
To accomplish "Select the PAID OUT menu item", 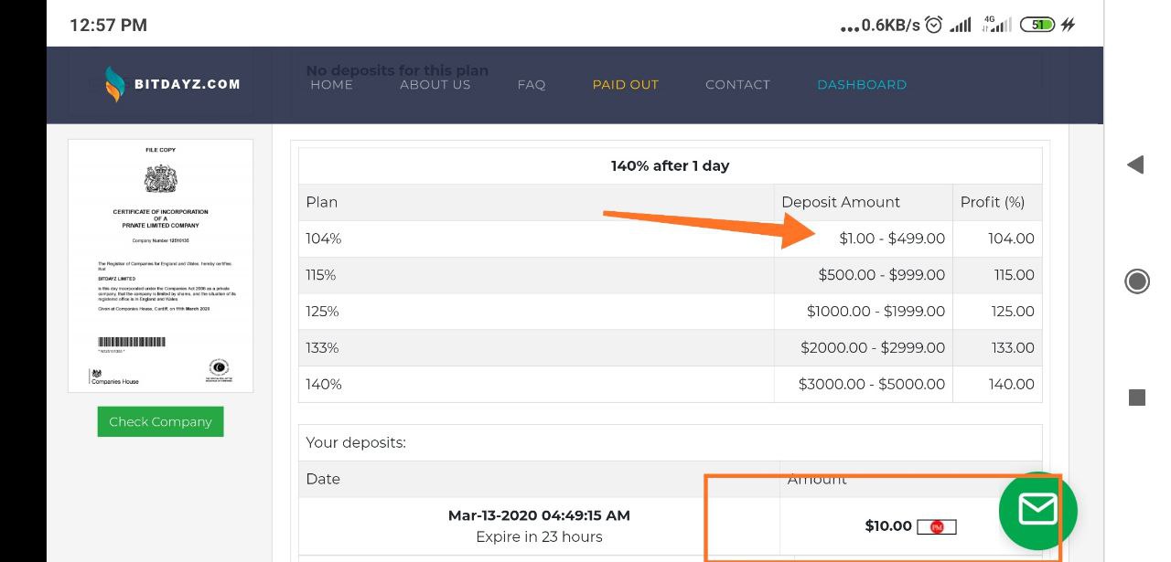I will (625, 84).
